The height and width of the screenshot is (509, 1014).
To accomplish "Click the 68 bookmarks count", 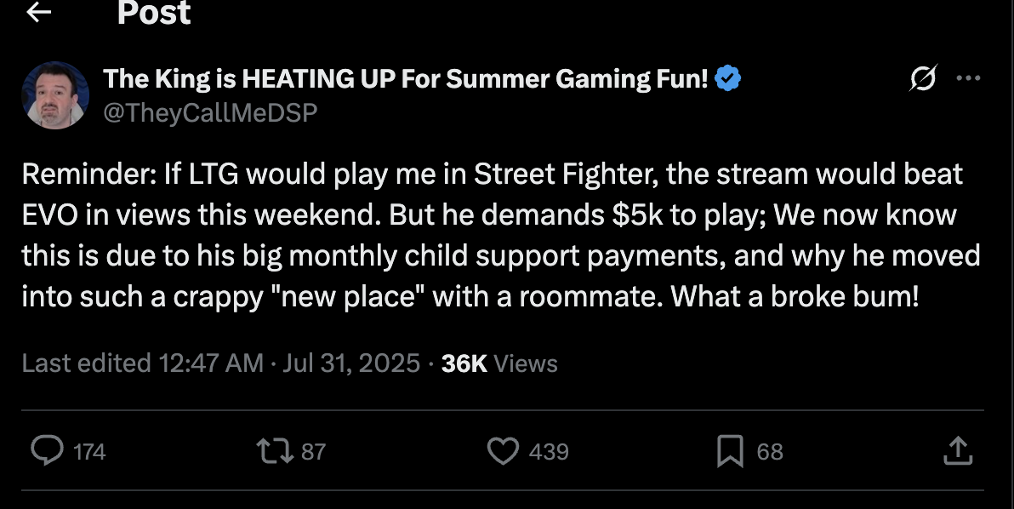I will pyautogui.click(x=770, y=451).
